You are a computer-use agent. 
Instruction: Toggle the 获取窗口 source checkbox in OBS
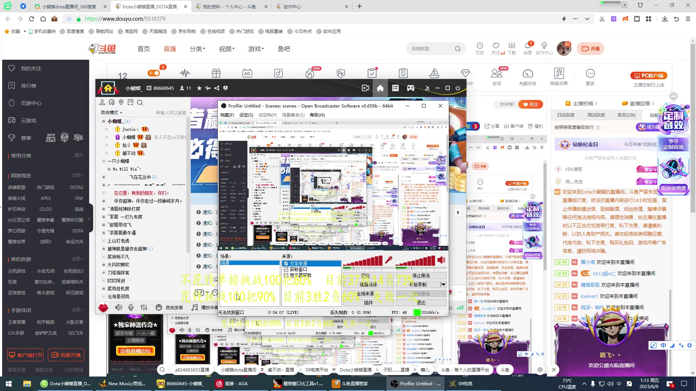pos(286,269)
